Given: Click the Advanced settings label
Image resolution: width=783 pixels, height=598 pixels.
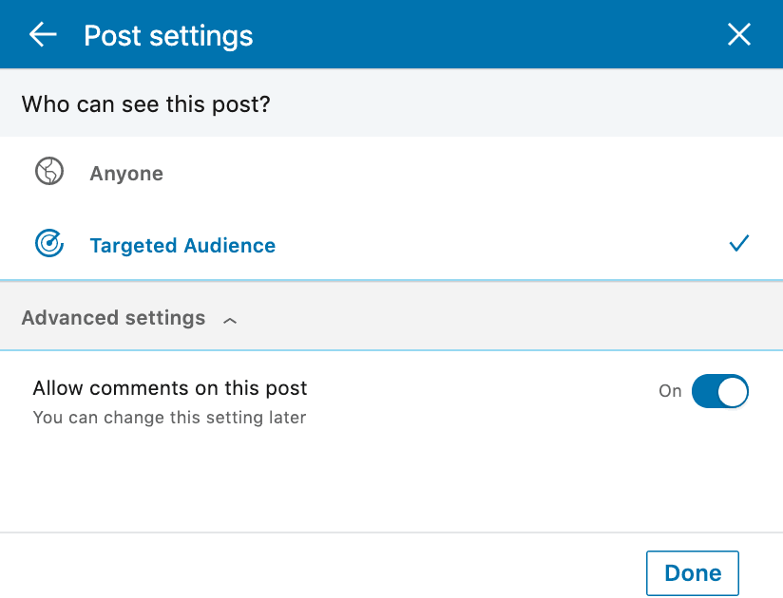Looking at the screenshot, I should click(x=113, y=318).
